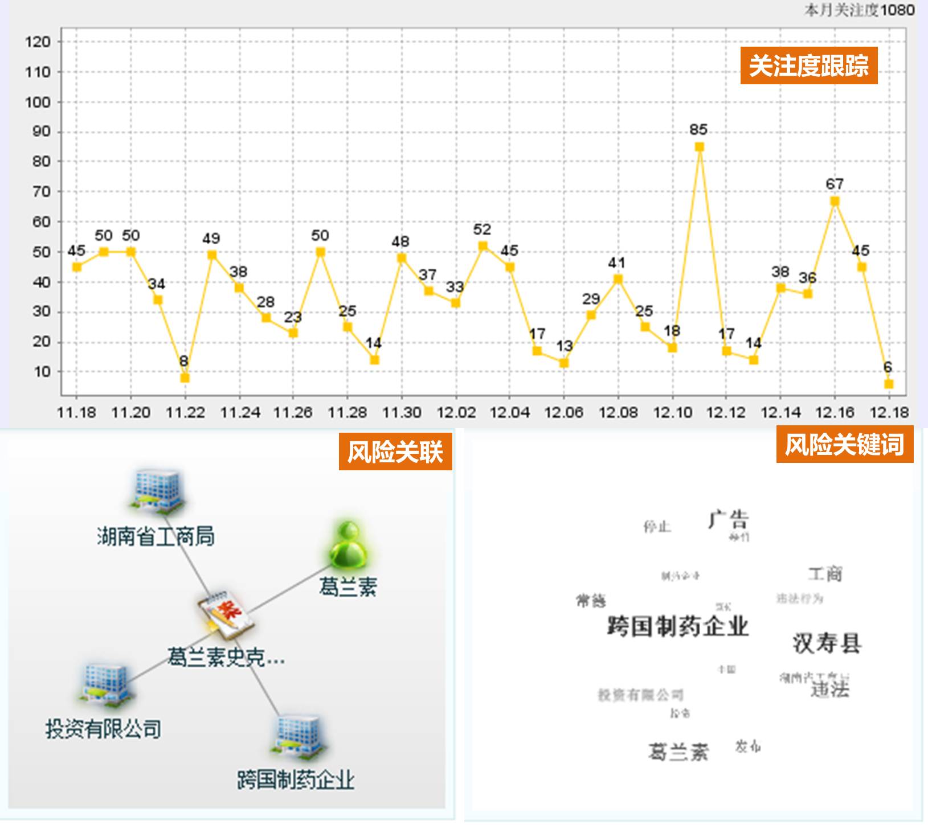Image resolution: width=928 pixels, height=825 pixels.
Task: Click keyword 跨国制药企业 in the word cloud
Action: (x=677, y=626)
